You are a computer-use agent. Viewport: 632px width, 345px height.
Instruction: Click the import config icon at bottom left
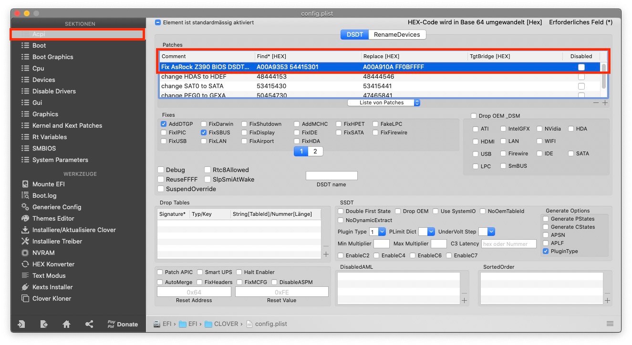21,325
